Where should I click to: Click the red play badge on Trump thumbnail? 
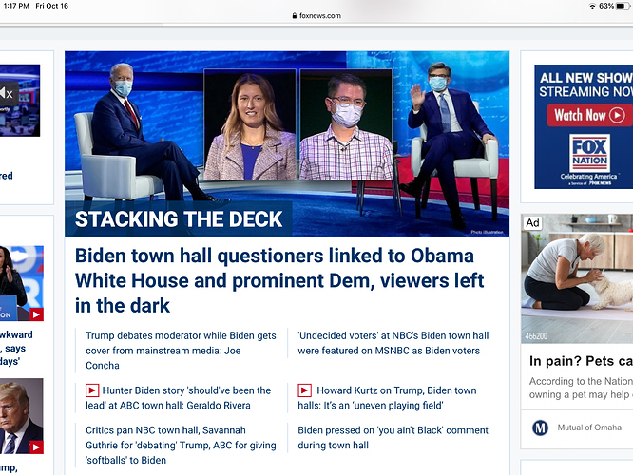(36, 447)
